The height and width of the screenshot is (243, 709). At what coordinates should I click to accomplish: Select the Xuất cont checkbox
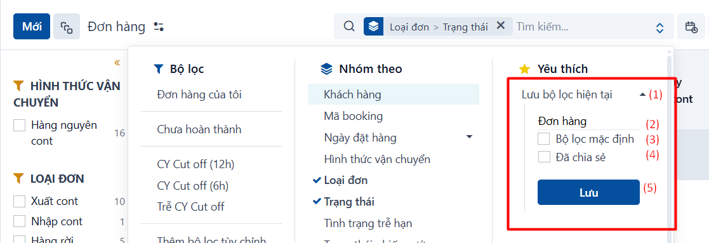pos(20,201)
